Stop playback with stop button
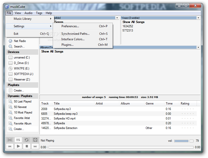Screen dimensions: 208x158 click(27, 146)
